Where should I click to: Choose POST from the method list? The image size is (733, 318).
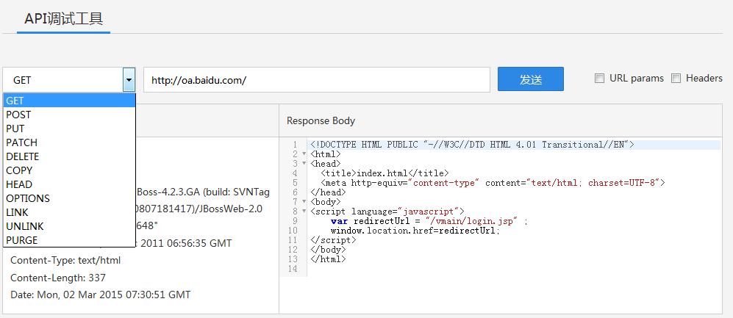[x=70, y=115]
